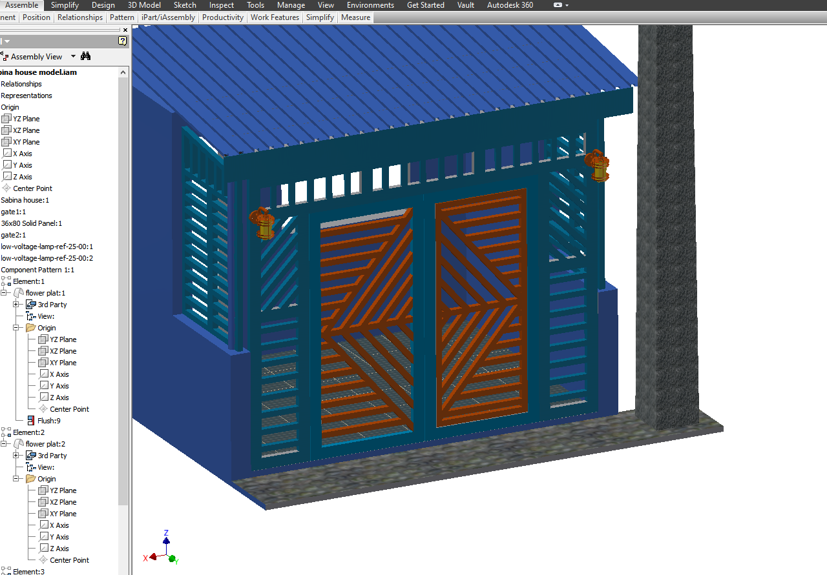
Task: Select View: node under flower plat:1
Action: (40, 316)
